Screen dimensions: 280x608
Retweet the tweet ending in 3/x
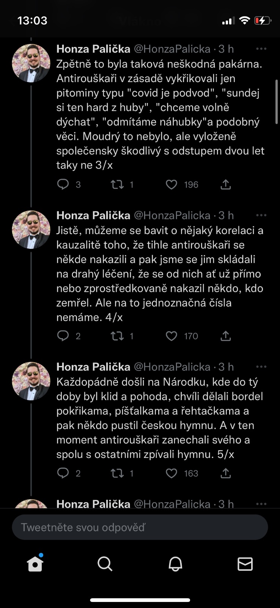[117, 185]
